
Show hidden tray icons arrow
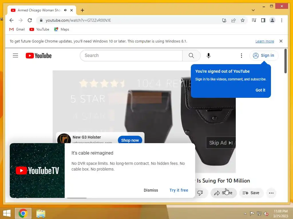(245, 214)
